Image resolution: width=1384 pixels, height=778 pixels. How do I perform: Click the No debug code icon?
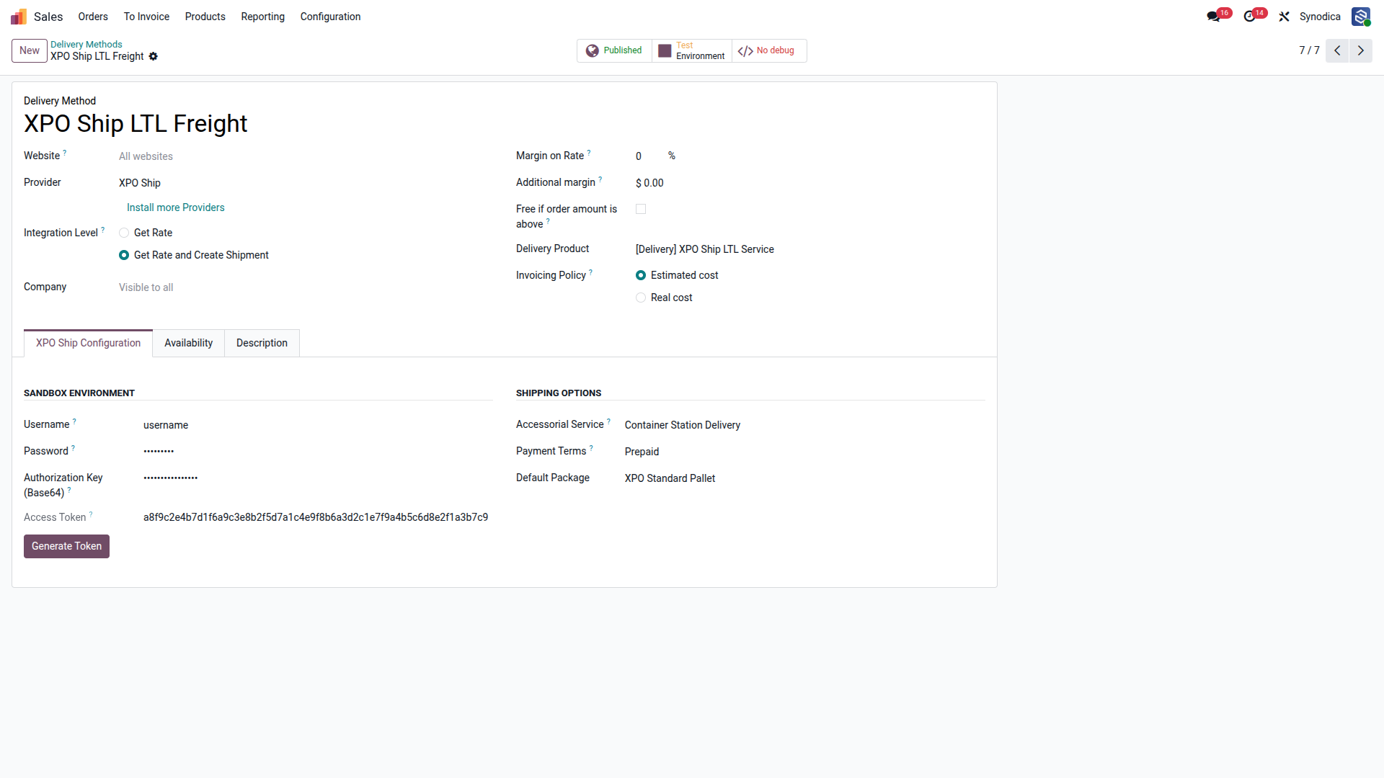coord(745,50)
